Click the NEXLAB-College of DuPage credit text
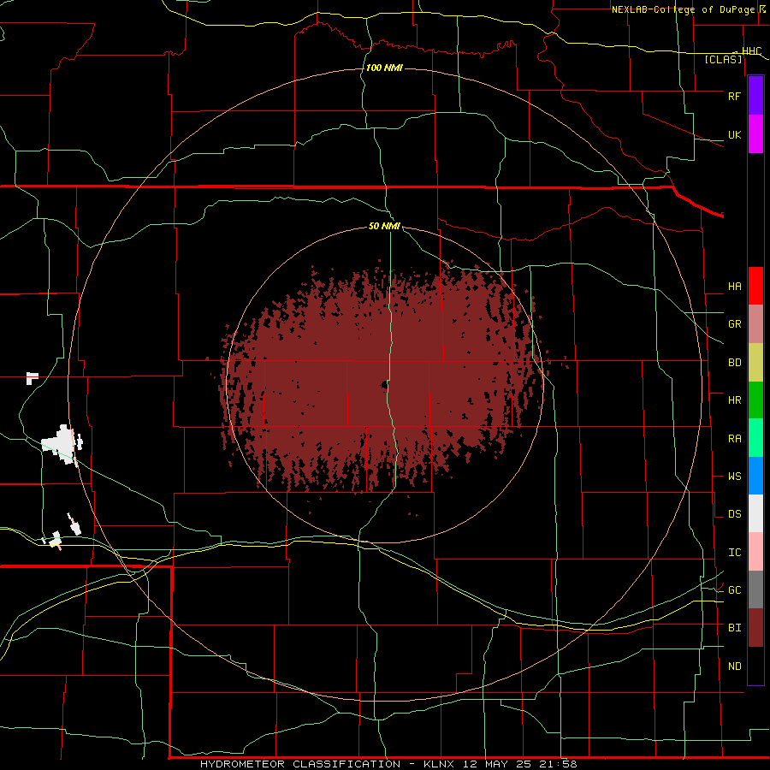The width and height of the screenshot is (770, 770). click(x=683, y=9)
